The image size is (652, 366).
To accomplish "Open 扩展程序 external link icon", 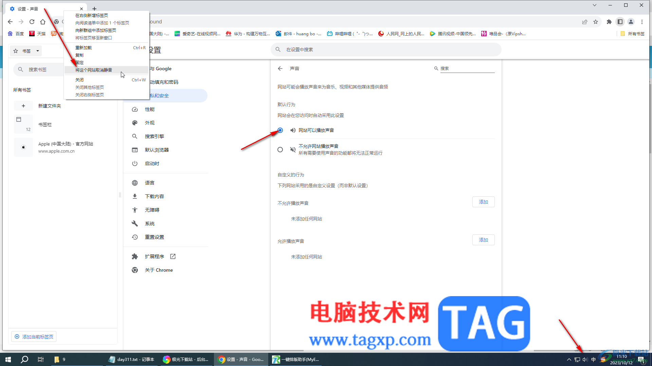I will [x=173, y=256].
